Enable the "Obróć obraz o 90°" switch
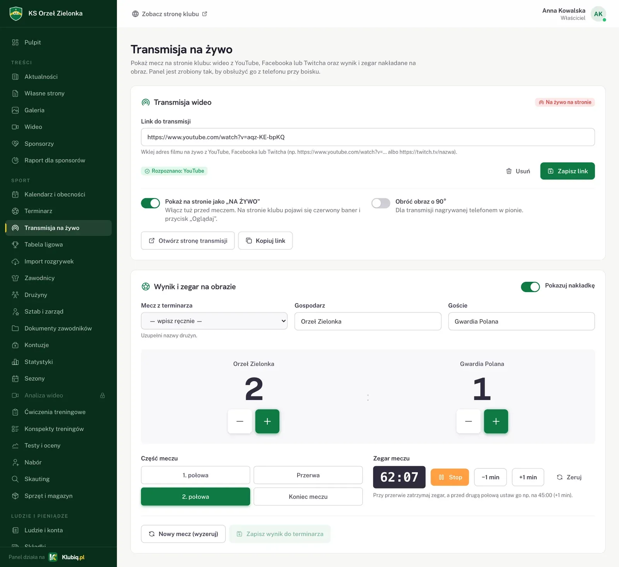619x567 pixels. point(381,203)
